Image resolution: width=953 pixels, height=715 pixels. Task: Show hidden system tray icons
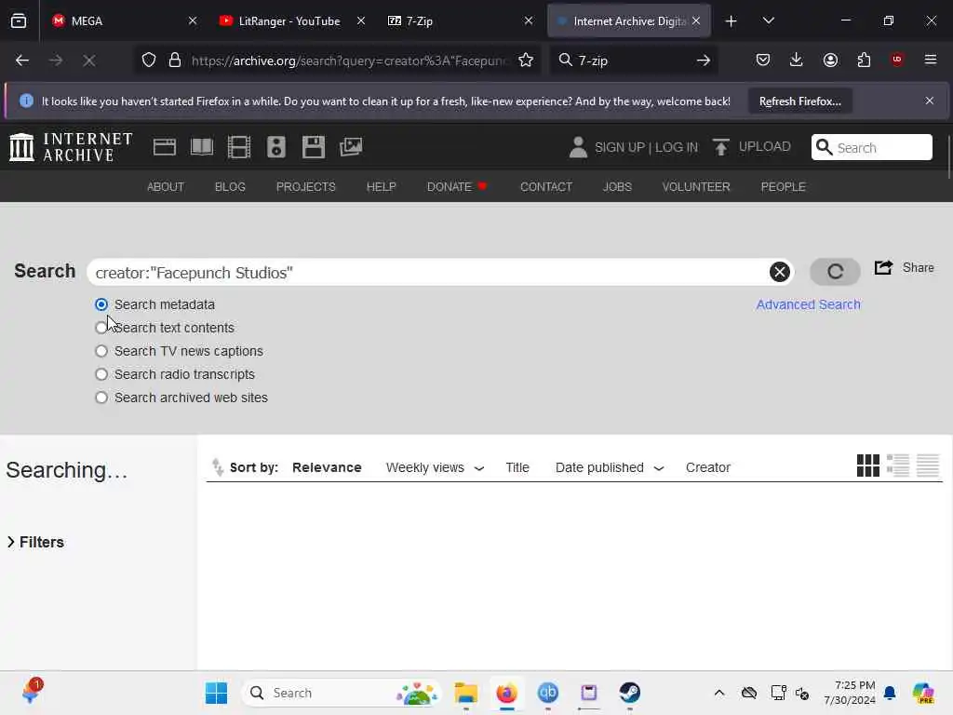coord(719,693)
